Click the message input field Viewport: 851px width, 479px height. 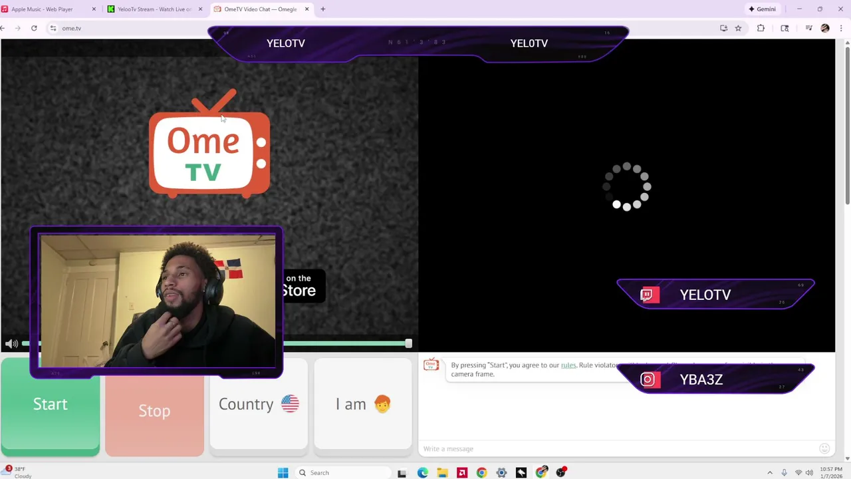618,448
